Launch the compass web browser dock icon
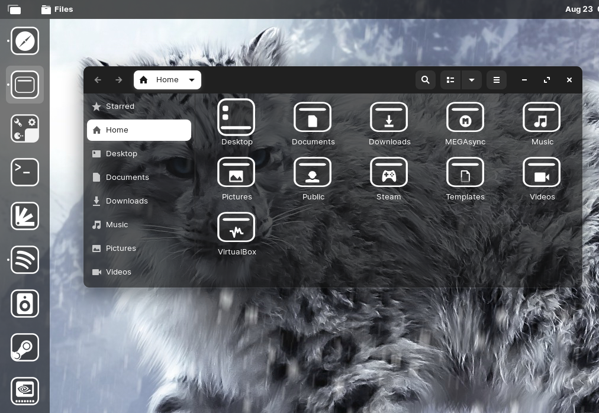The image size is (599, 413). click(25, 41)
